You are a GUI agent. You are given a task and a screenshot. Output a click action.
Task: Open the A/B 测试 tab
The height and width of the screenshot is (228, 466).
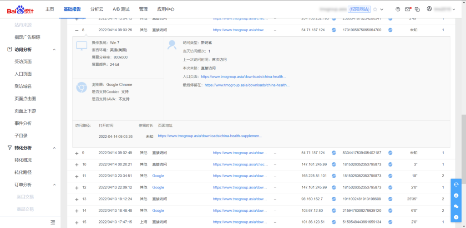point(121,9)
